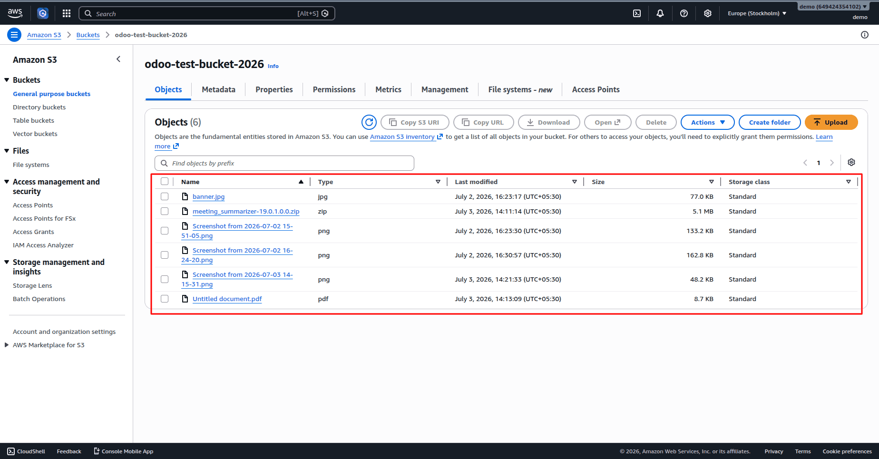Sort by Storage class column
Image resolution: width=879 pixels, height=459 pixels.
click(x=849, y=182)
